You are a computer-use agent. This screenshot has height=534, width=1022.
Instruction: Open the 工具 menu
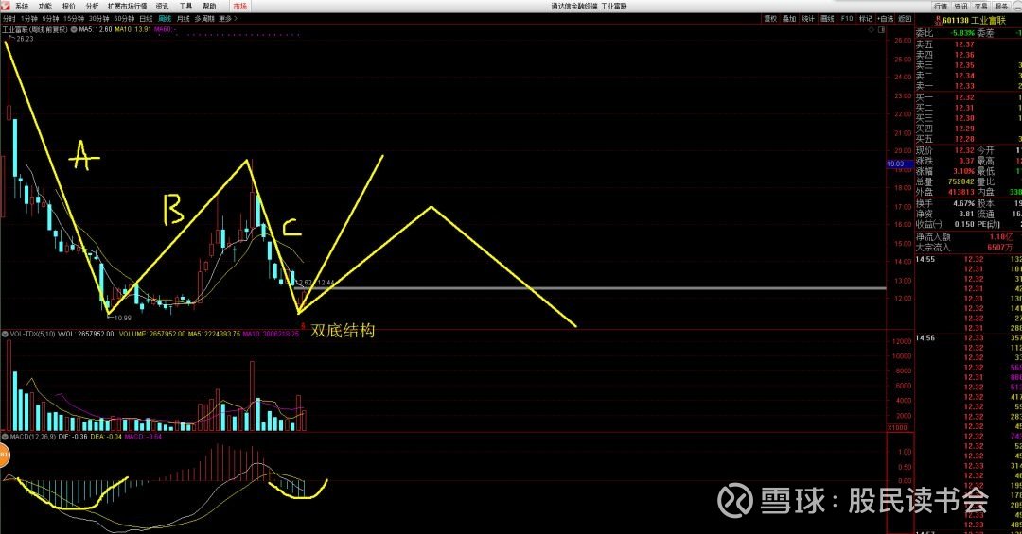click(x=185, y=6)
